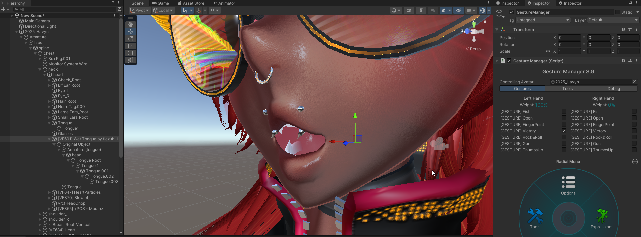Open the Untagged tag dropdown

pyautogui.click(x=543, y=20)
